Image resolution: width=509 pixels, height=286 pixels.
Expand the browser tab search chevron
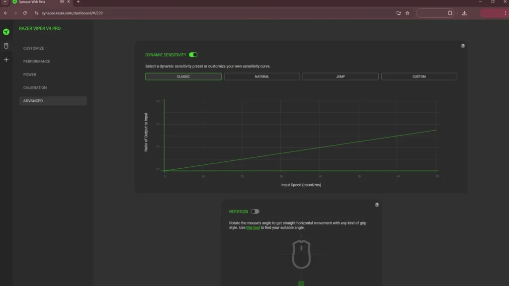coord(5,2)
